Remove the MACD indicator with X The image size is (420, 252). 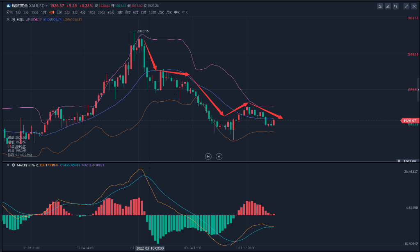coord(8,165)
